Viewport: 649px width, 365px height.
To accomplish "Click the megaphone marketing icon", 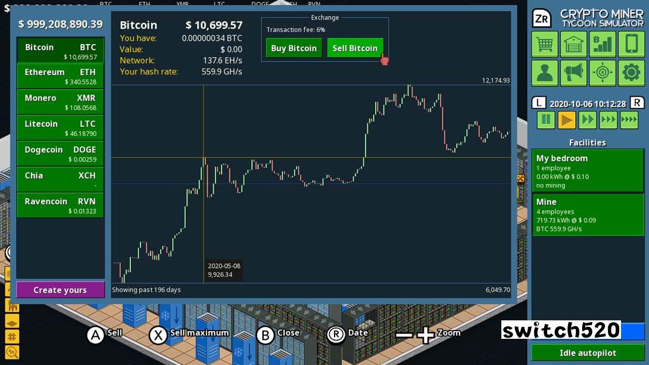I will click(x=573, y=73).
